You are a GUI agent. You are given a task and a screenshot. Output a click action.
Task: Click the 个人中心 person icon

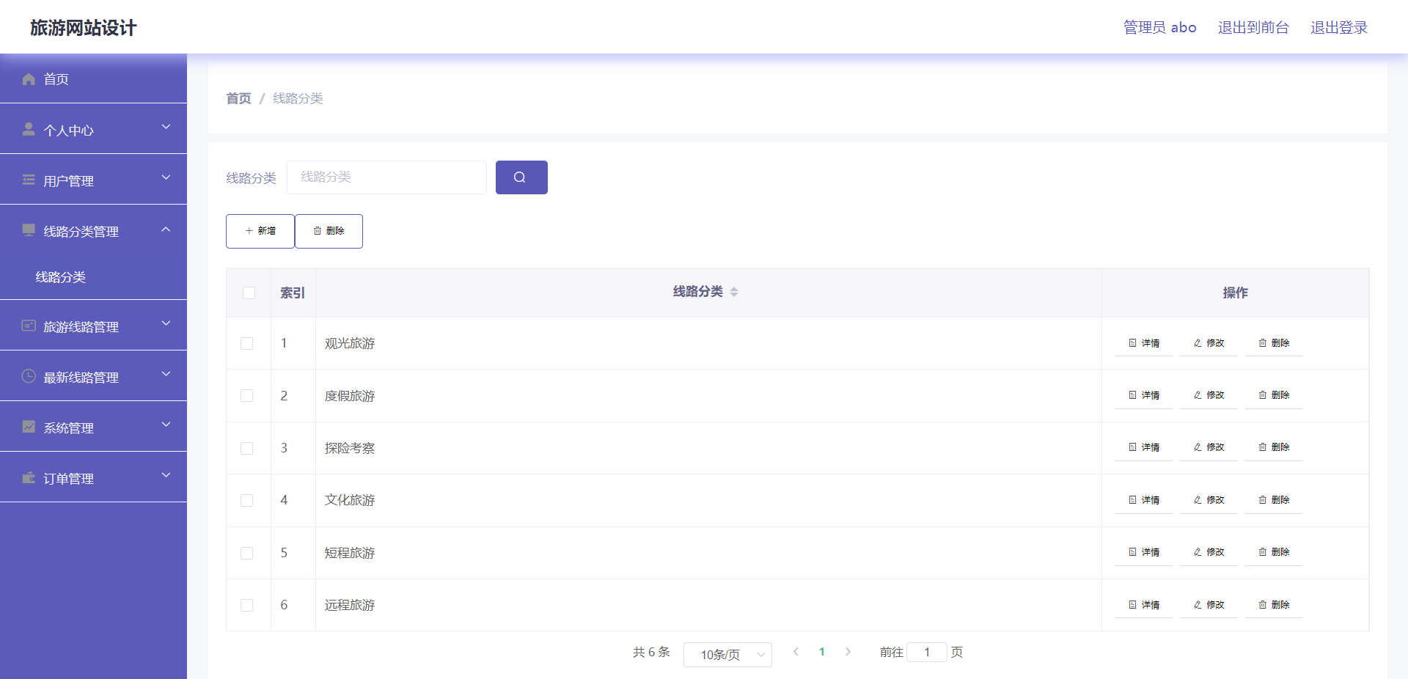point(28,129)
